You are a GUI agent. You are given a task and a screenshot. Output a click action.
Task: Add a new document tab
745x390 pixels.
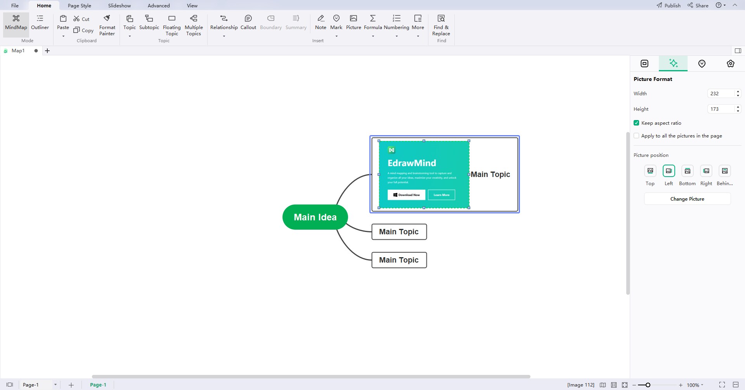coord(47,51)
